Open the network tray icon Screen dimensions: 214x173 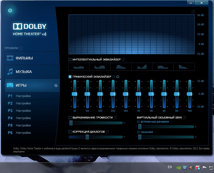pyautogui.click(x=211, y=168)
